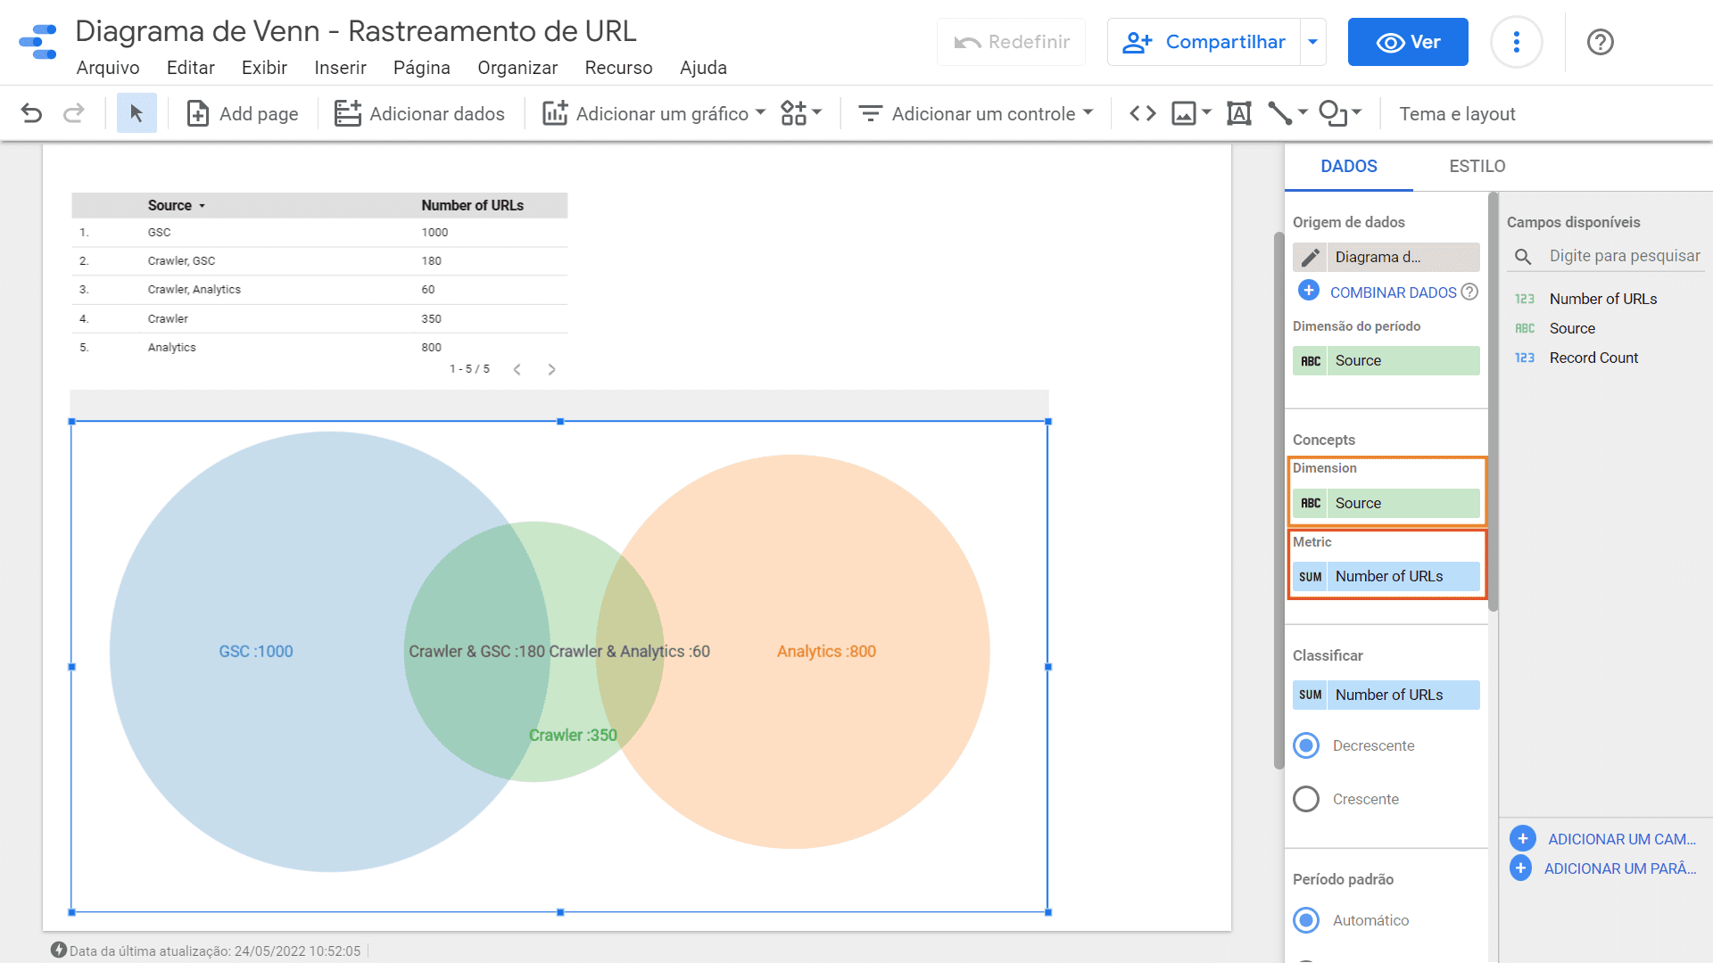The image size is (1713, 963).
Task: Click the blue Ver button
Action: (x=1408, y=42)
